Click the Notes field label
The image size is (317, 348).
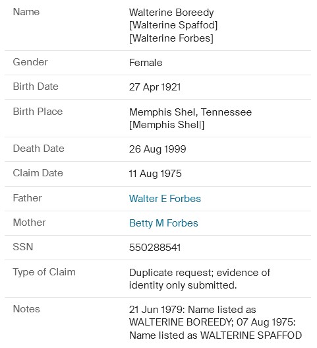click(x=26, y=309)
